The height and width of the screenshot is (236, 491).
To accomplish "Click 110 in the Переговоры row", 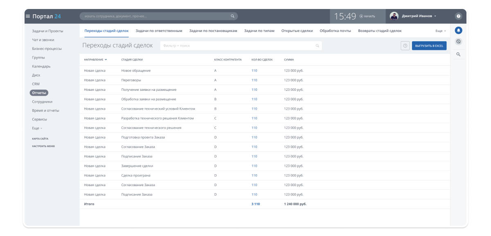I will [254, 80].
